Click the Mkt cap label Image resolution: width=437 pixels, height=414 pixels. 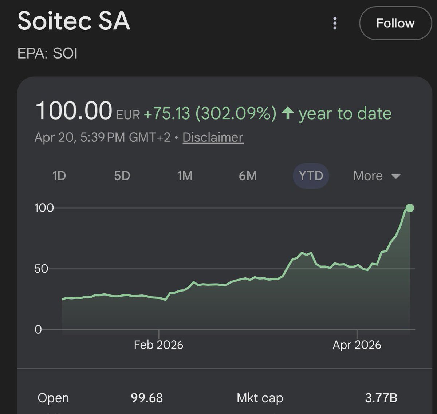(260, 398)
